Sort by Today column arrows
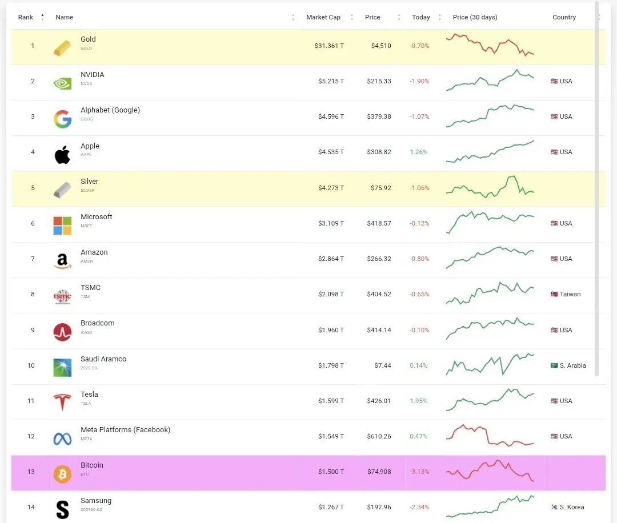The width and height of the screenshot is (617, 523). [439, 17]
